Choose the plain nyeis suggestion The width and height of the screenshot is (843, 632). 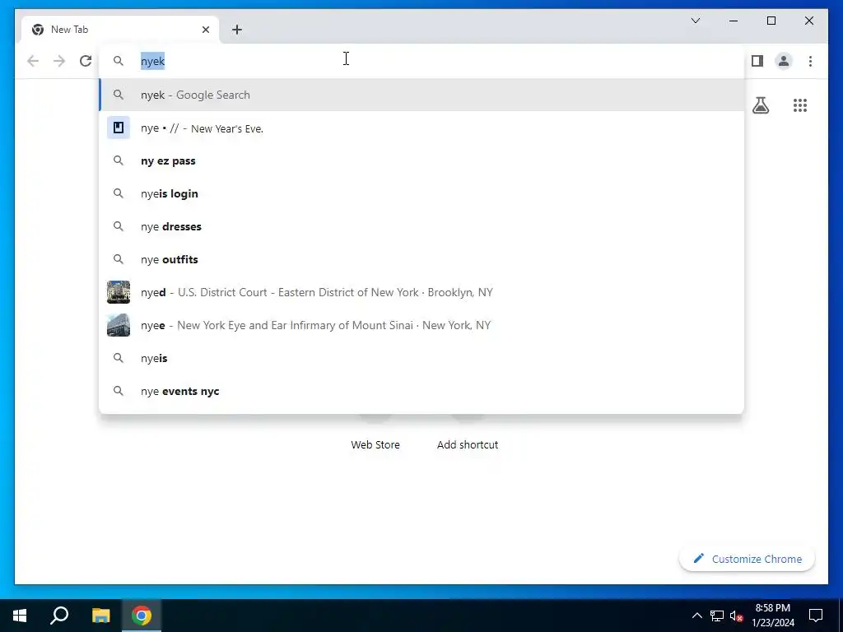(421, 358)
